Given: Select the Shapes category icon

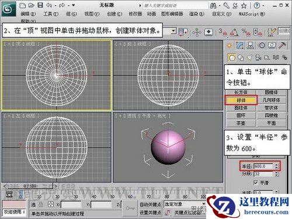Looking at the screenshot, I should pyautogui.click(x=241, y=58).
